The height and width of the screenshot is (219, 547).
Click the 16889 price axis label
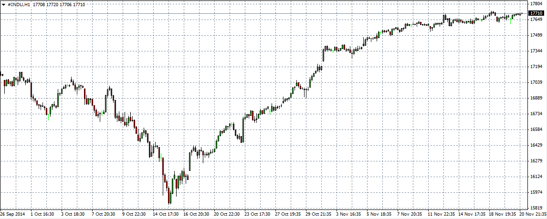click(536, 98)
